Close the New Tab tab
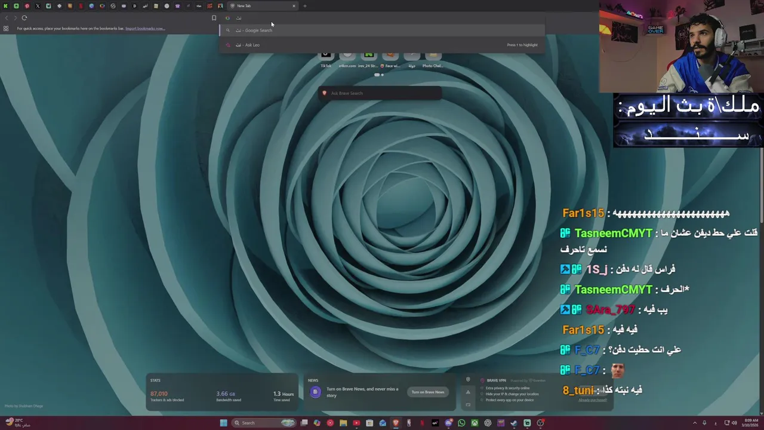Screen dimensions: 764x430 [x=294, y=6]
